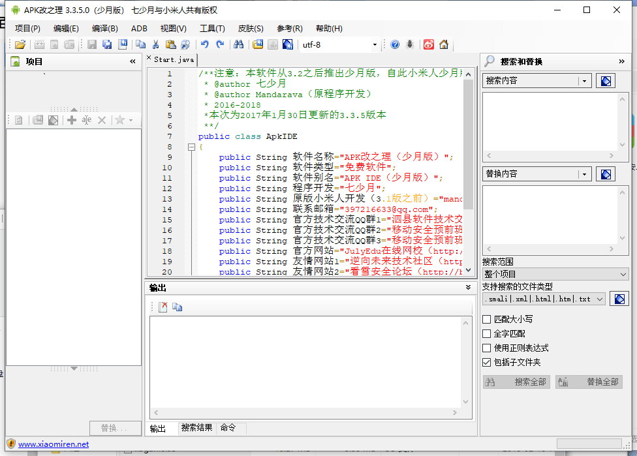Click the star favorites icon in project toolbar
The width and height of the screenshot is (637, 456).
click(x=120, y=120)
